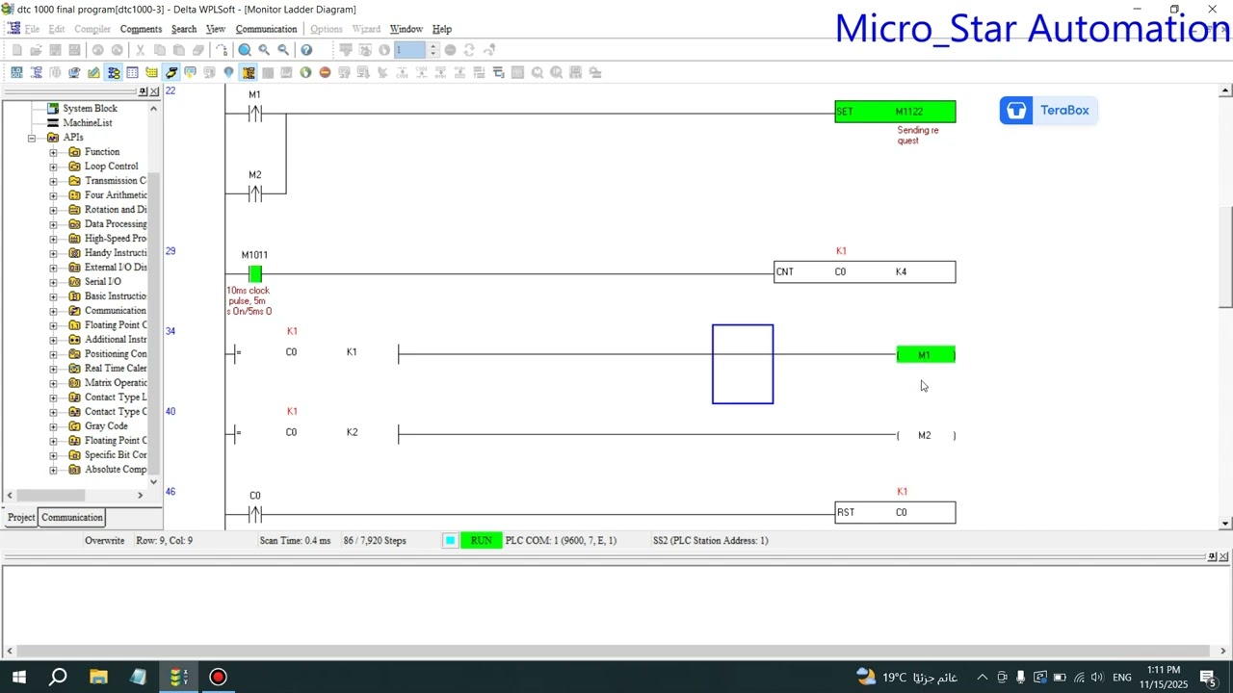Screen dimensions: 1233x693
Task: Click the New file toolbar icon
Action: pos(16,50)
